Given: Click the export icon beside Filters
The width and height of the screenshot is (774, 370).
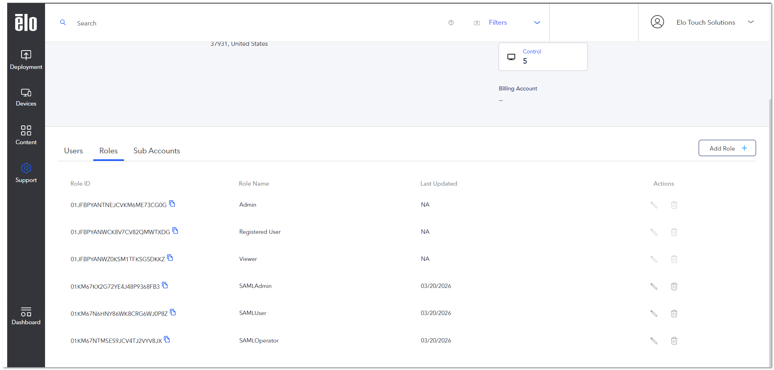Looking at the screenshot, I should pos(477,23).
